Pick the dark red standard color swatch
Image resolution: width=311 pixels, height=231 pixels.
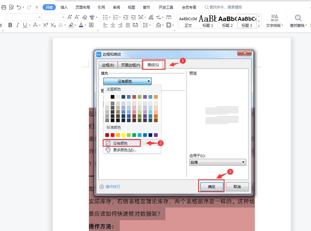[x=108, y=135]
